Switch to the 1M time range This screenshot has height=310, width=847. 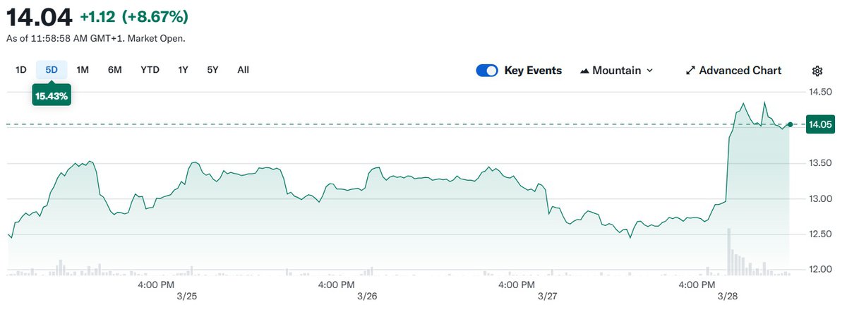(83, 70)
